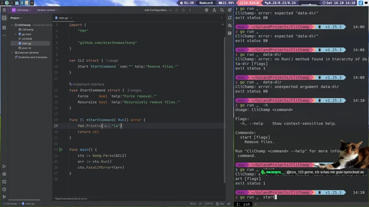369x207 pixels.
Task: Click the Run configuration play button
Action: (x=177, y=10)
